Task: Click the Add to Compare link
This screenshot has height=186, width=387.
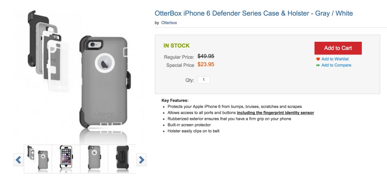Action: (x=336, y=65)
